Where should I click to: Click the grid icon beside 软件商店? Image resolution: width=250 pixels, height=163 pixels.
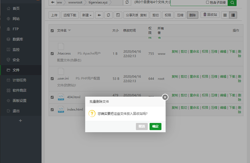coord(9,91)
